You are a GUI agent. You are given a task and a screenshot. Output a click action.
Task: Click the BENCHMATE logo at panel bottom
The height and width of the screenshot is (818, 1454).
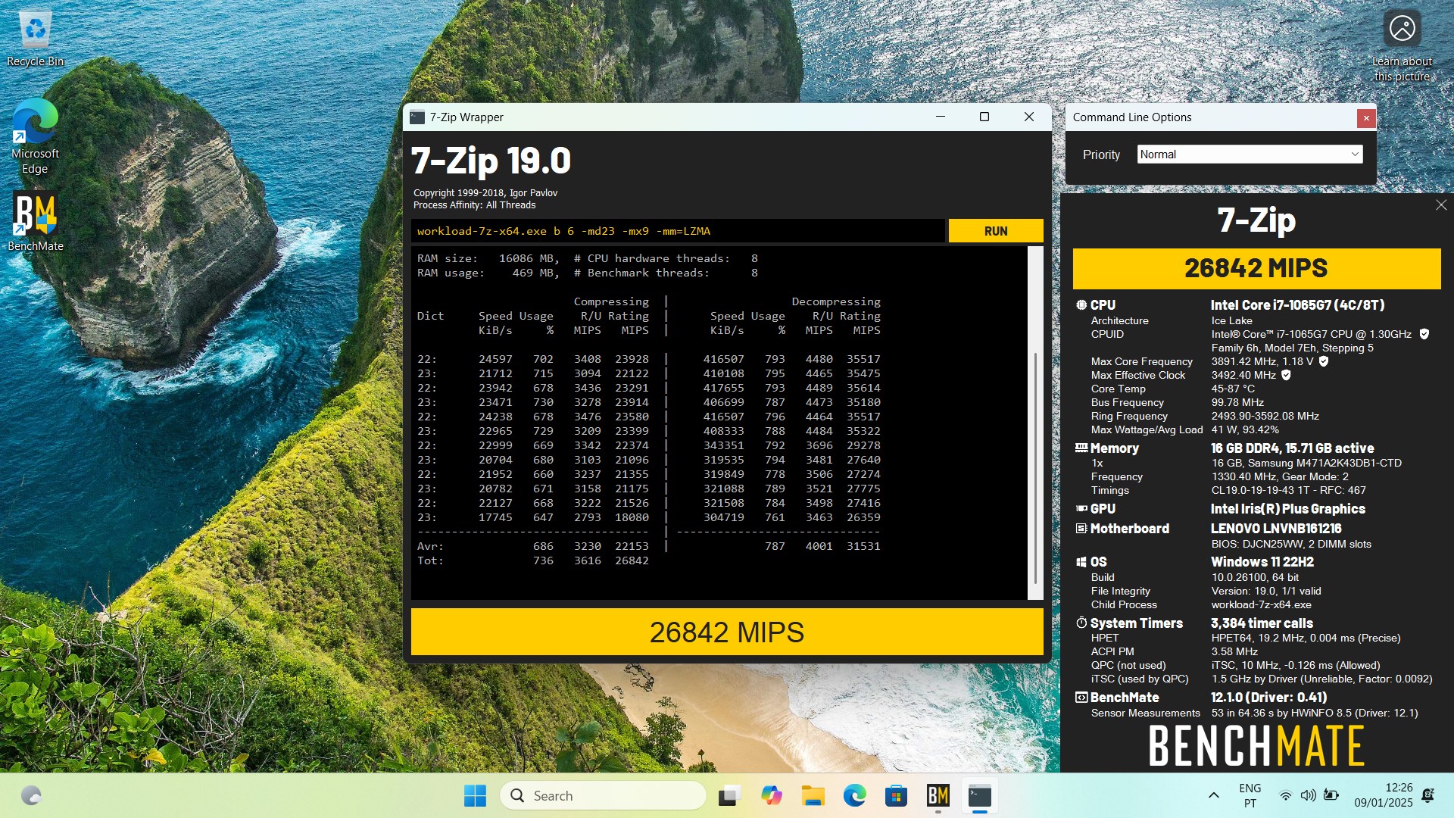(1256, 746)
